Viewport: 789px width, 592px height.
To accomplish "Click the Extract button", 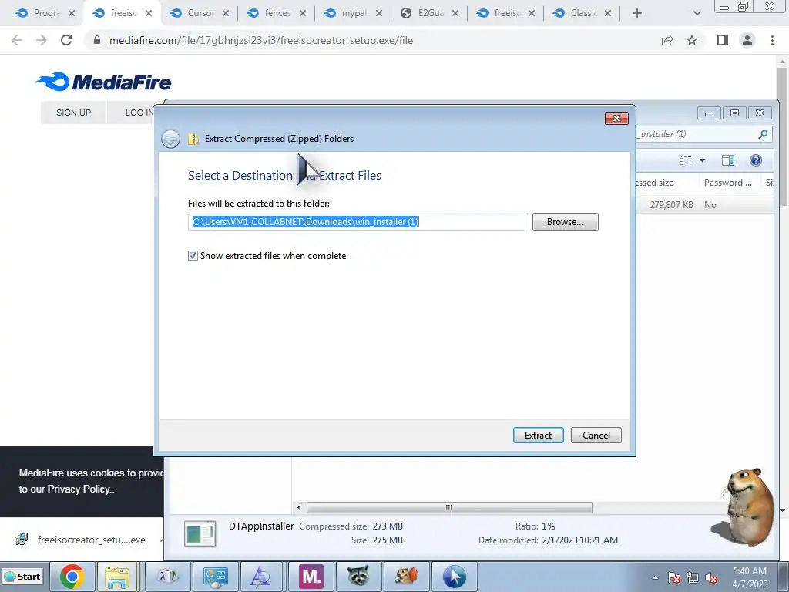I will (x=538, y=435).
